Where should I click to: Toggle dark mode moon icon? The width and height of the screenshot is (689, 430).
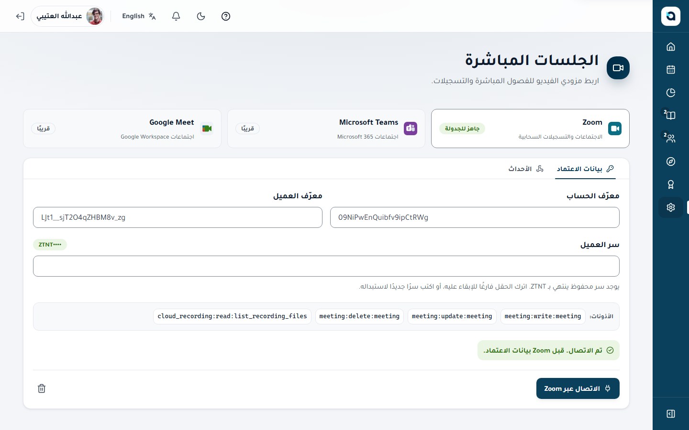coord(201,16)
